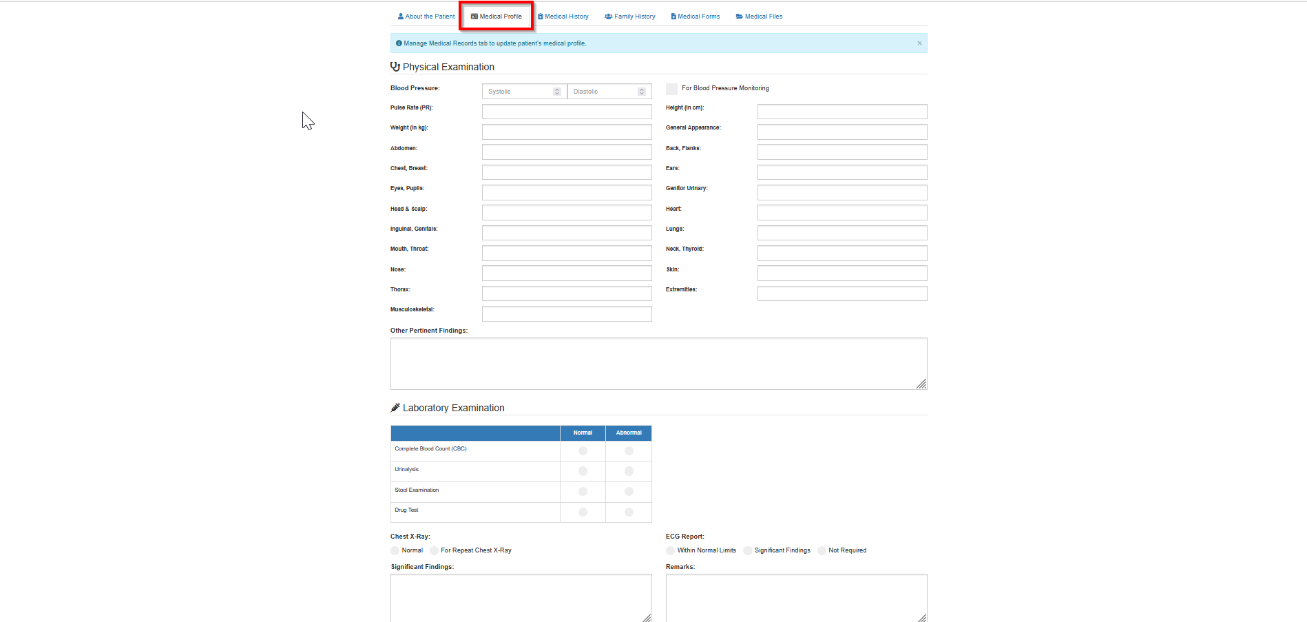Click the Abdomen input field
Screen dimensions: 1307x622
tap(567, 152)
